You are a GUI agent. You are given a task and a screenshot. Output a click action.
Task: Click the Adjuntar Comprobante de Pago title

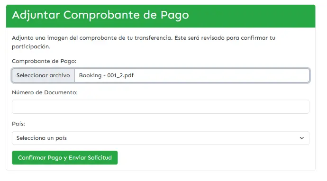pyautogui.click(x=100, y=15)
